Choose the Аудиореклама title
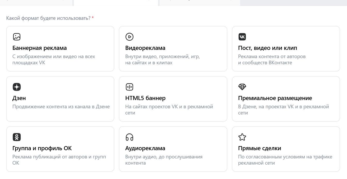347x179 pixels. [145, 148]
